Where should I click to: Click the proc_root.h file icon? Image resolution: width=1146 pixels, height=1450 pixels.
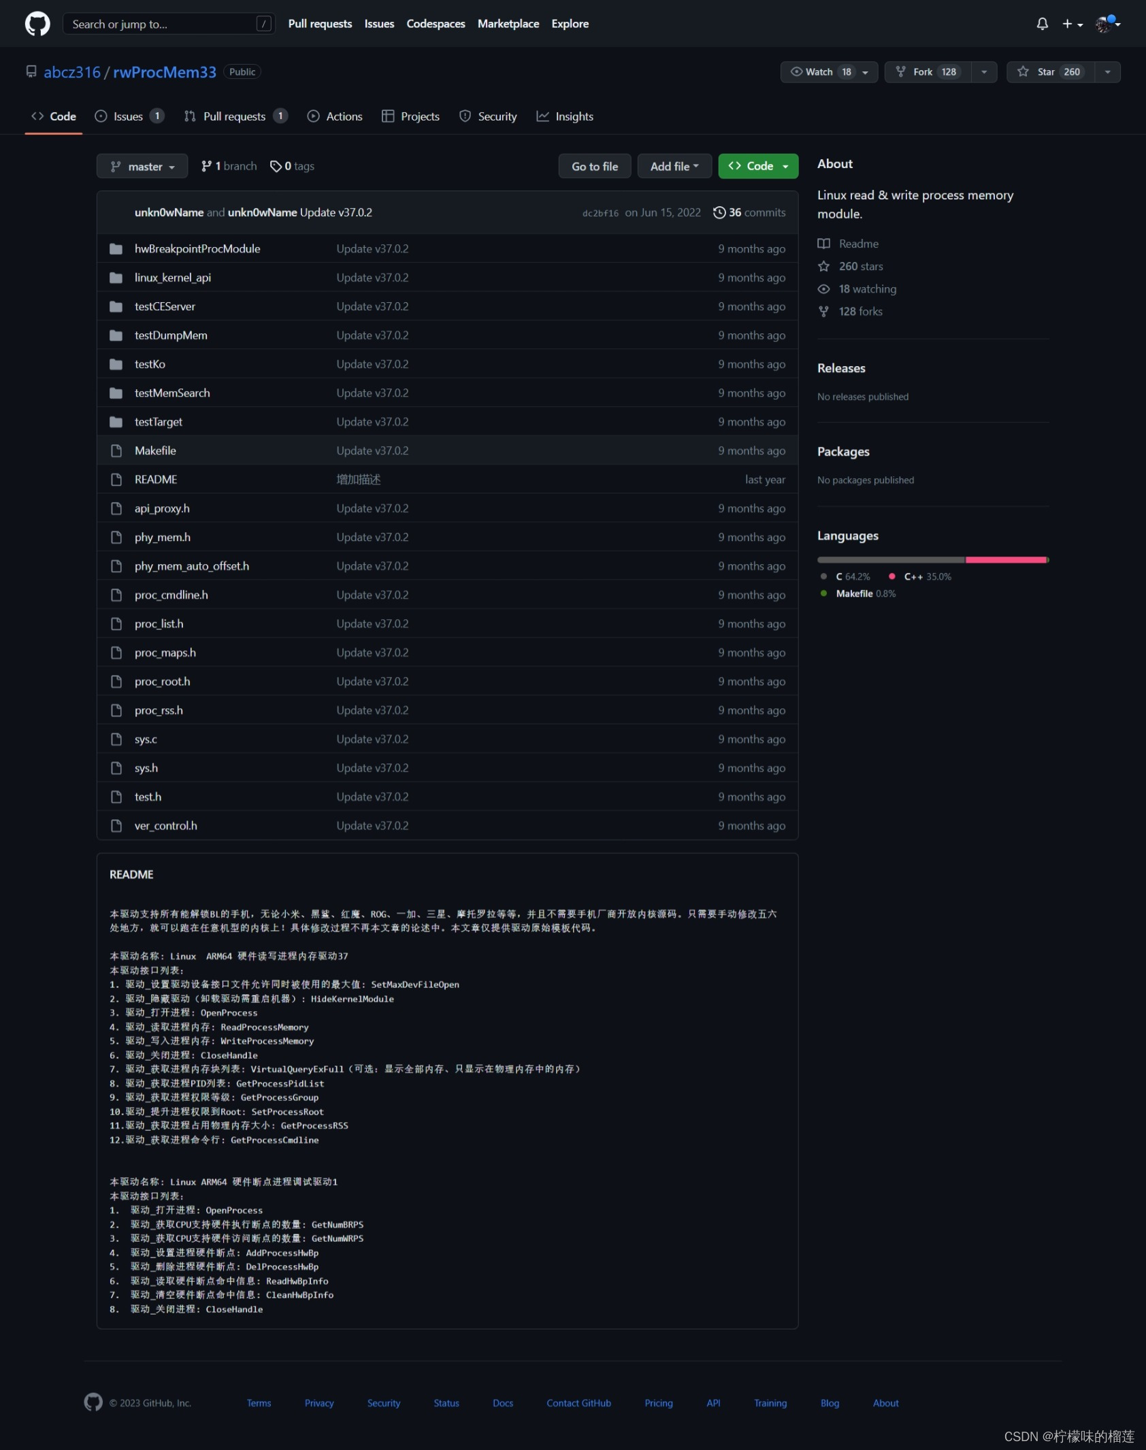[116, 681]
